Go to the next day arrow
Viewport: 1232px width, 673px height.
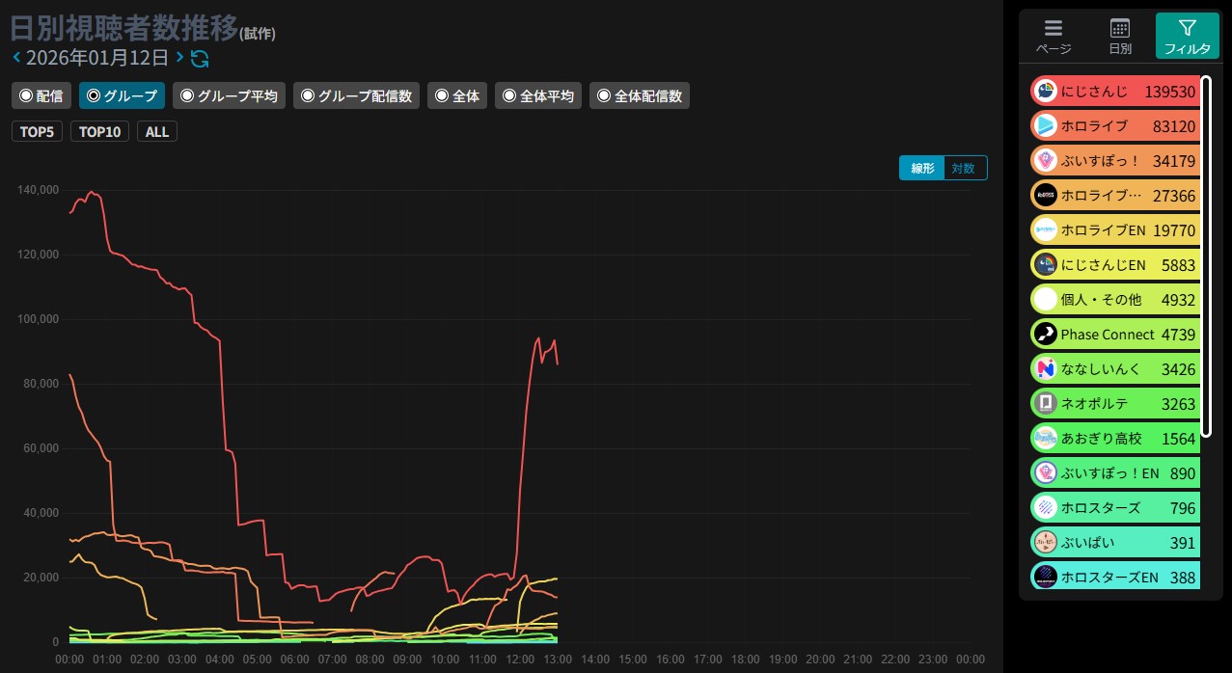[179, 58]
